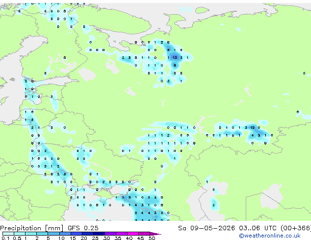The width and height of the screenshot is (311, 240).
Task: Click the map value '10' in eastern cluster
Action: click(252, 127)
